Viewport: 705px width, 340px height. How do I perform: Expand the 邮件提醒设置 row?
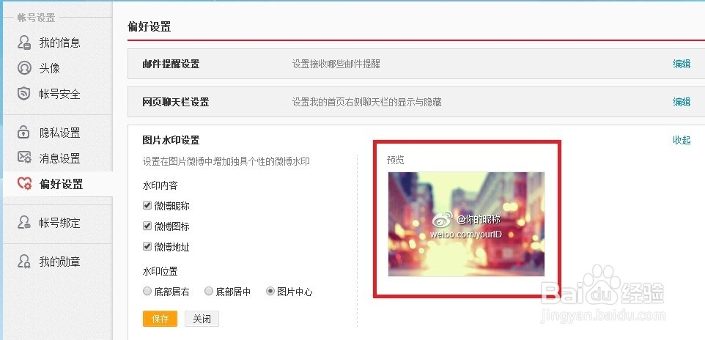pos(416,64)
